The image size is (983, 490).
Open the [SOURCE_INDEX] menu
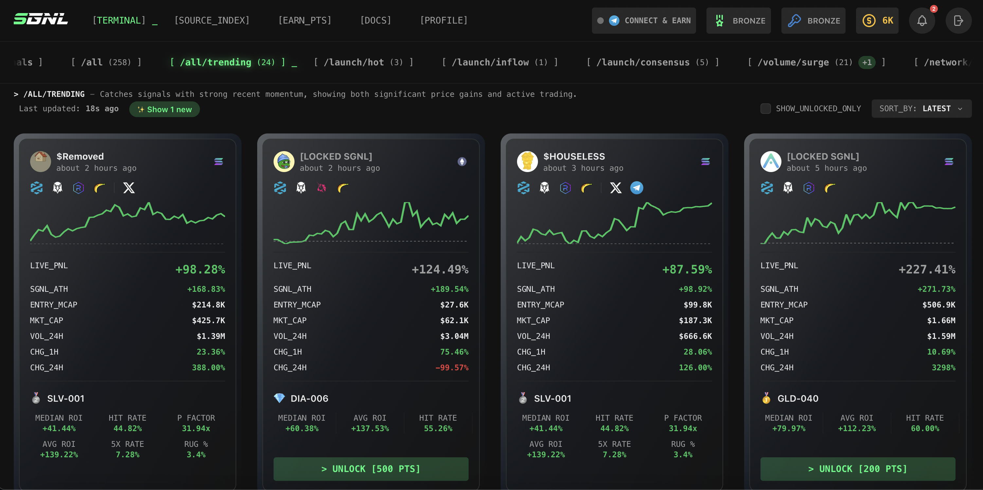pos(212,20)
